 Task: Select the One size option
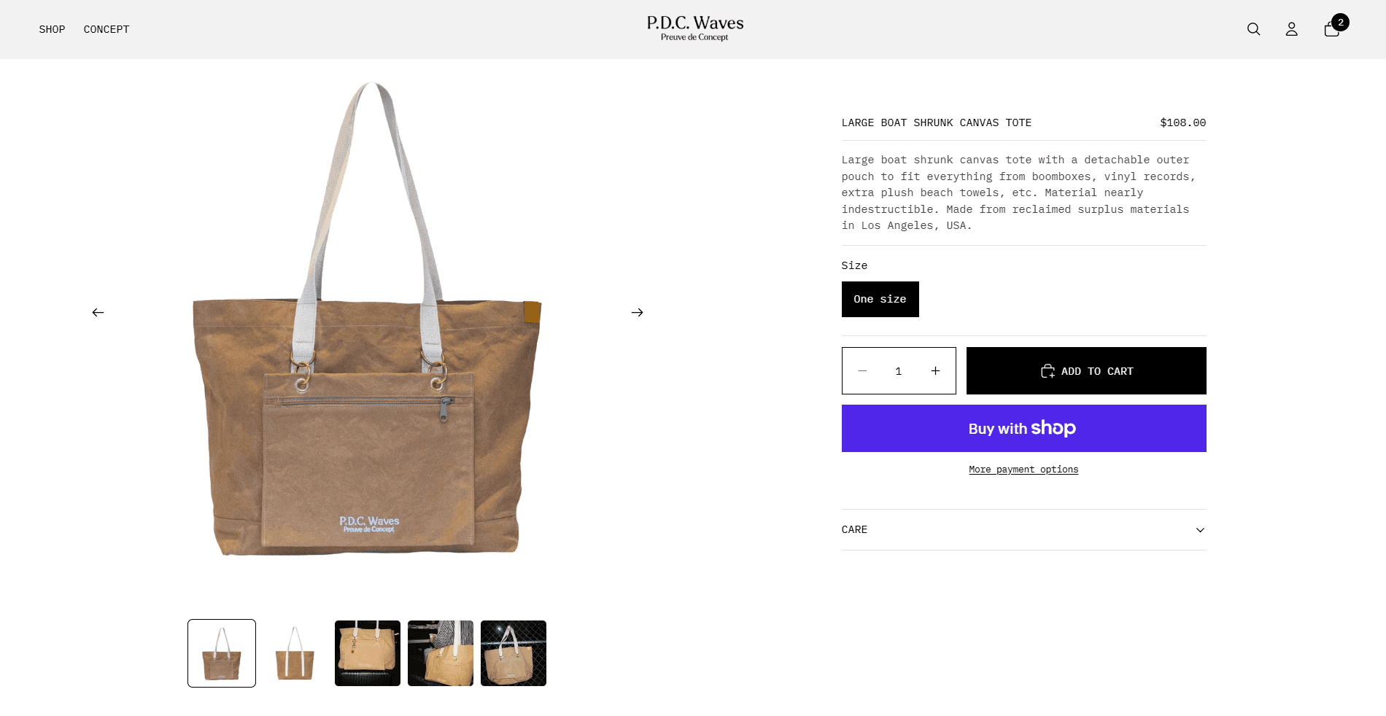click(x=880, y=299)
